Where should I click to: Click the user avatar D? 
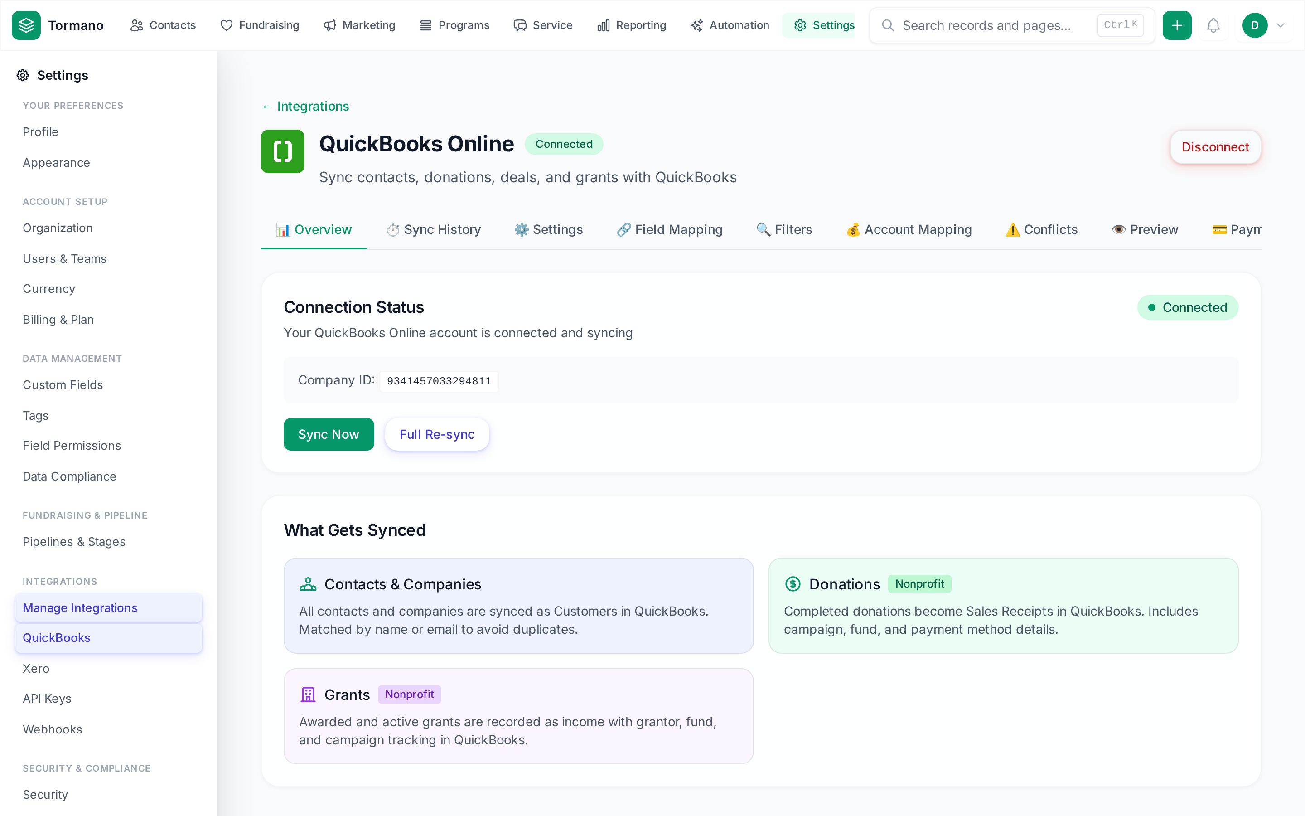[x=1255, y=25]
